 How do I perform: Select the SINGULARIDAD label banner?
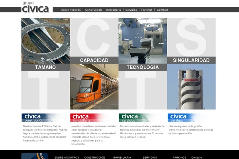point(192,60)
